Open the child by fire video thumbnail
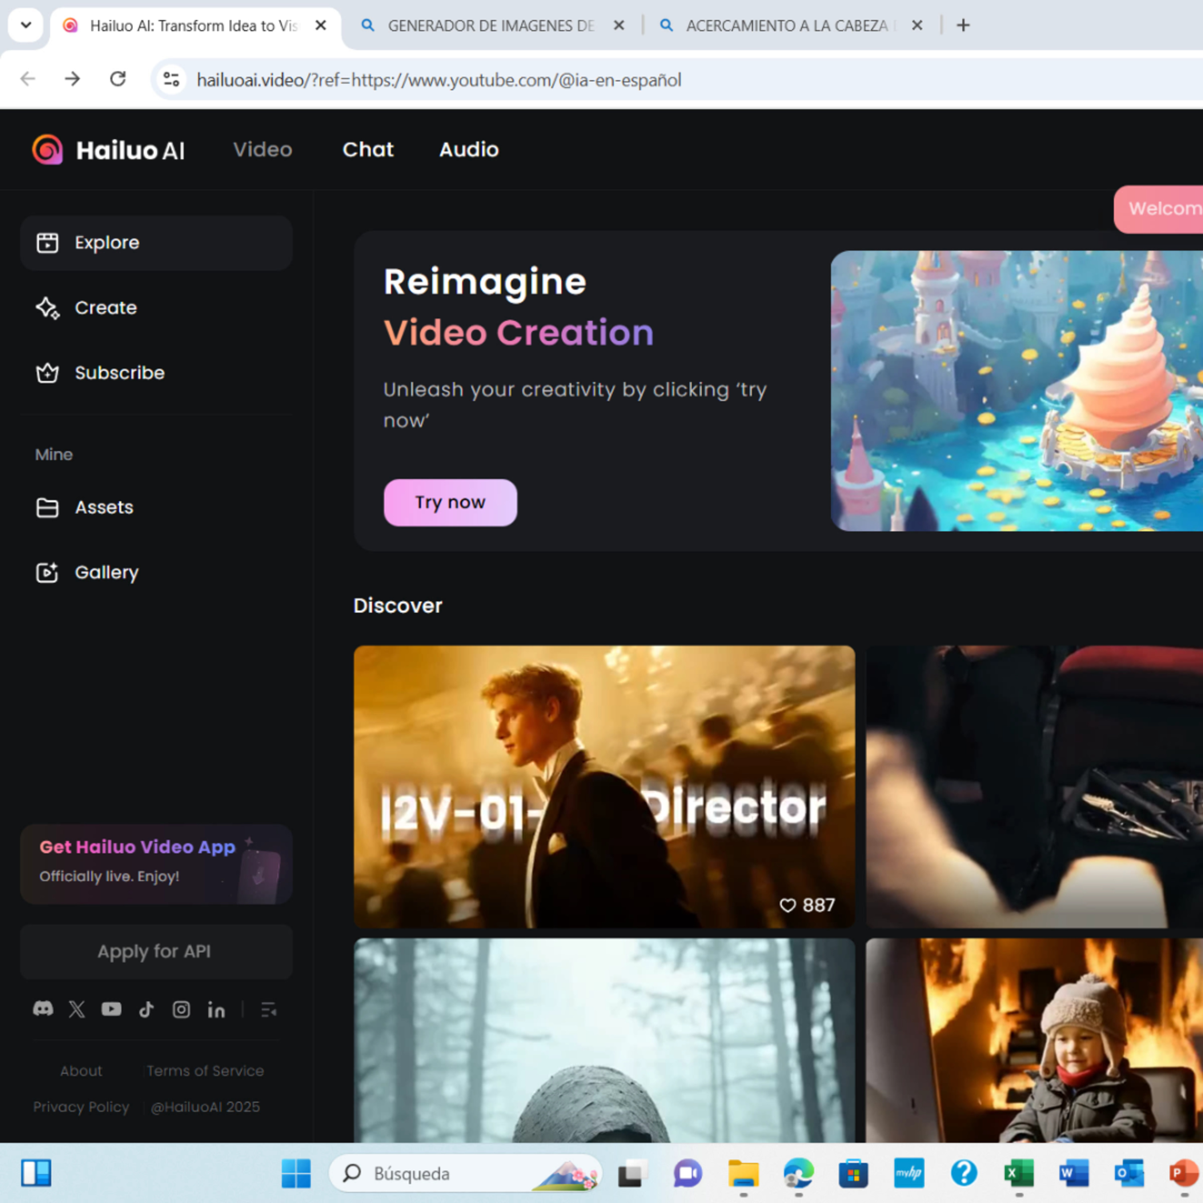The height and width of the screenshot is (1203, 1203). point(1034,1040)
